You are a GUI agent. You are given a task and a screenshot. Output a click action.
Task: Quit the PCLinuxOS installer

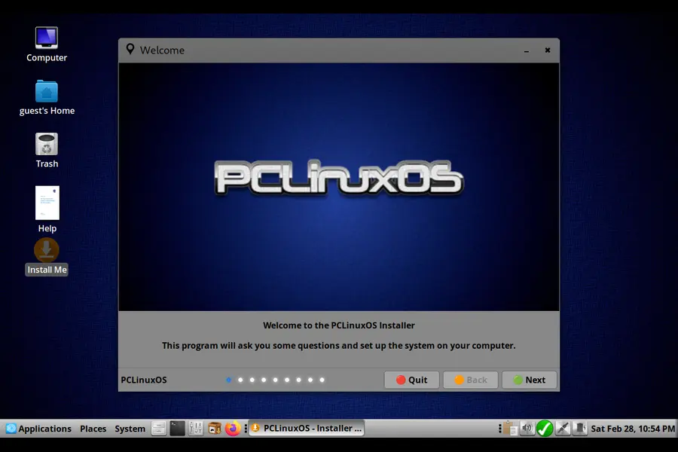point(411,380)
